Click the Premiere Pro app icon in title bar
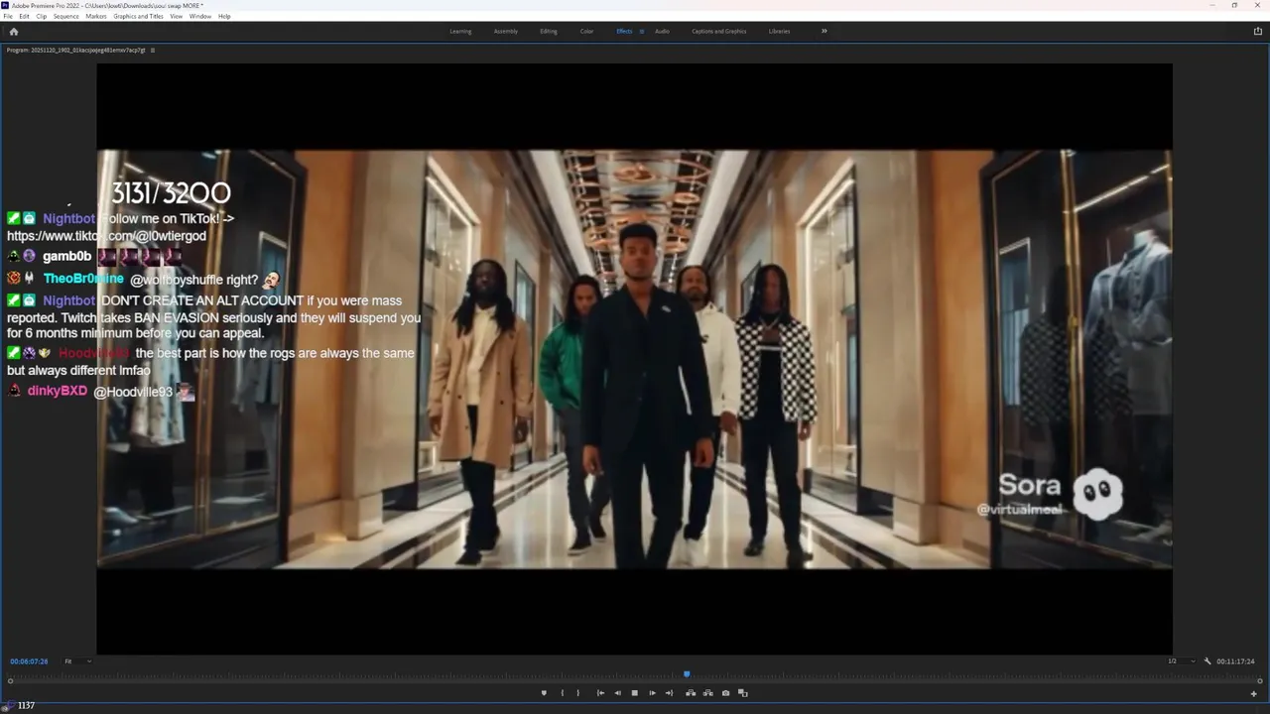The image size is (1270, 714). click(6, 5)
